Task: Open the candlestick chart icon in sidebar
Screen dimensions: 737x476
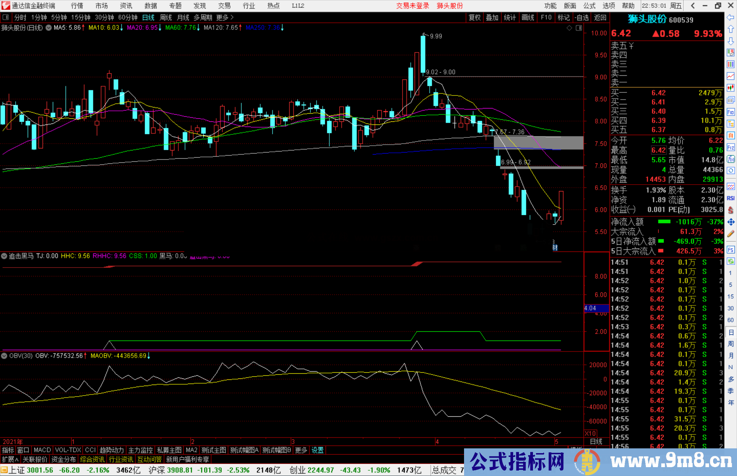Action: pos(731,88)
